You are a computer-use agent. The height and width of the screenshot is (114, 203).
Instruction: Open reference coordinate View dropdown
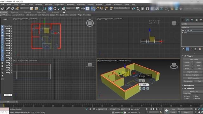pyautogui.click(x=71, y=8)
